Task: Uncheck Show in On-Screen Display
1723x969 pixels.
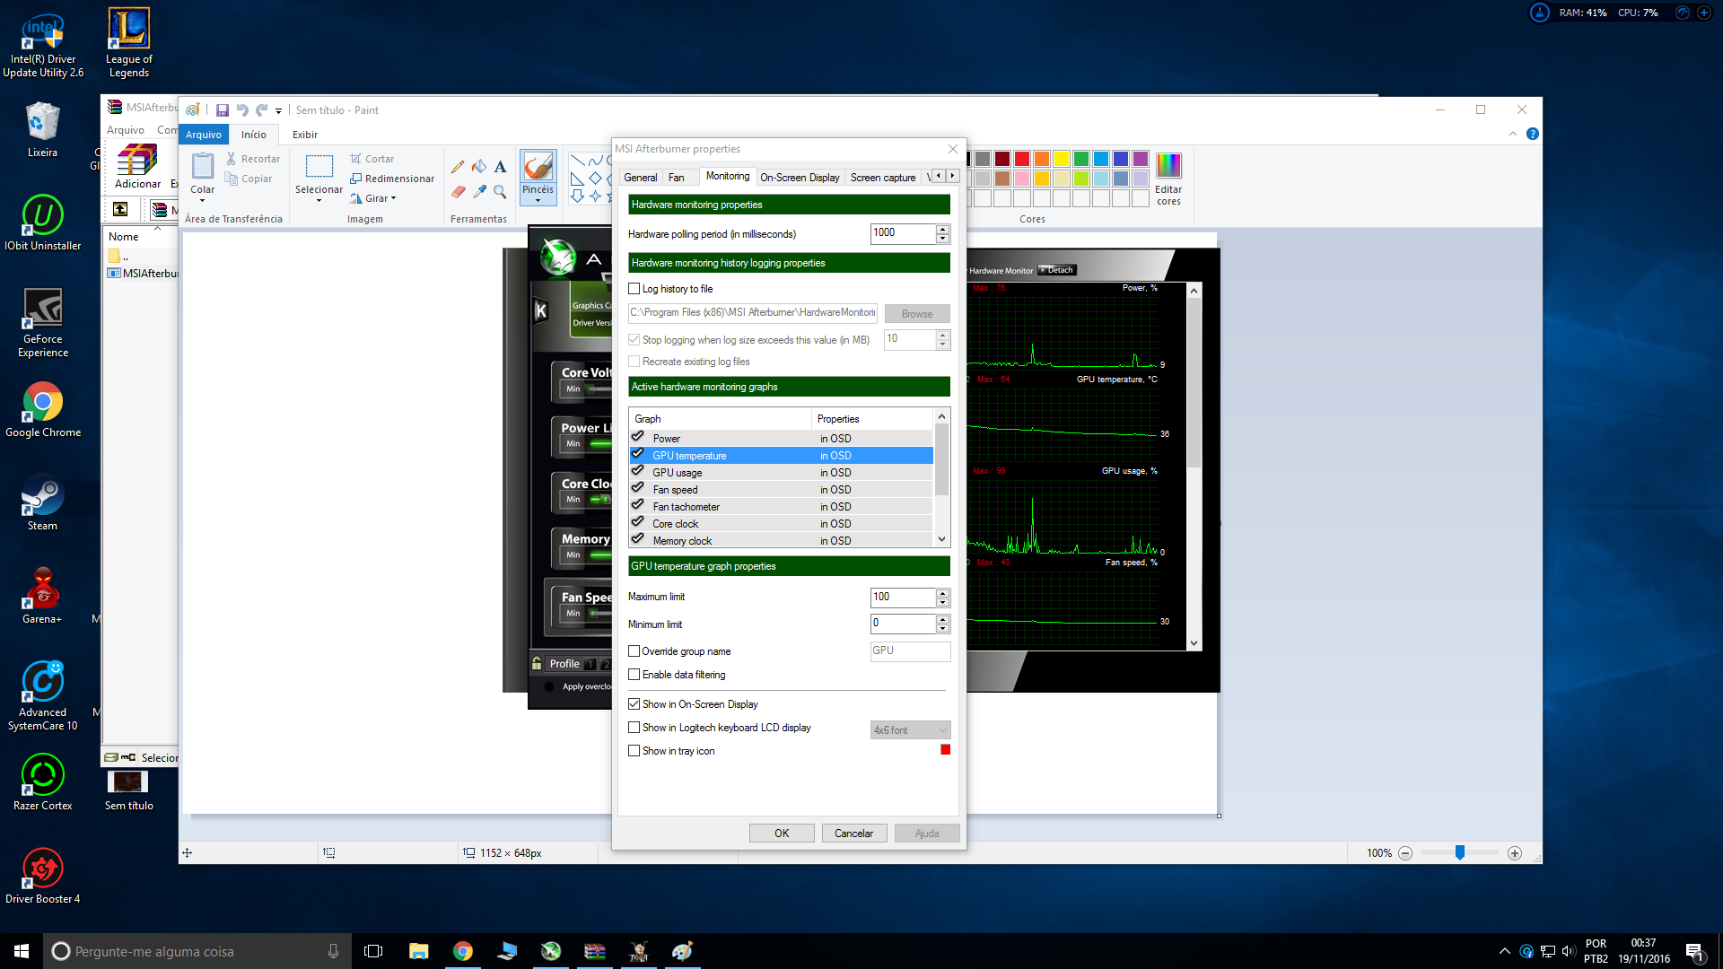Action: pyautogui.click(x=634, y=704)
